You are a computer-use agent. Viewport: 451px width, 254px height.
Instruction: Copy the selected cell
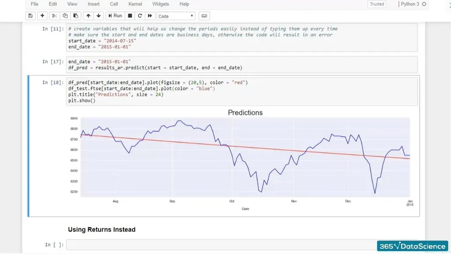click(64, 16)
